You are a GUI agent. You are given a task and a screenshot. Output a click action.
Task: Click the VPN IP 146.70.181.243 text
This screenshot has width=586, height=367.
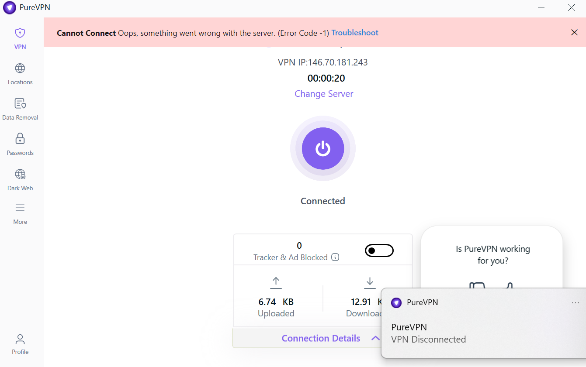coord(323,62)
